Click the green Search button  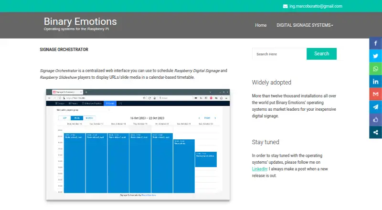321,53
